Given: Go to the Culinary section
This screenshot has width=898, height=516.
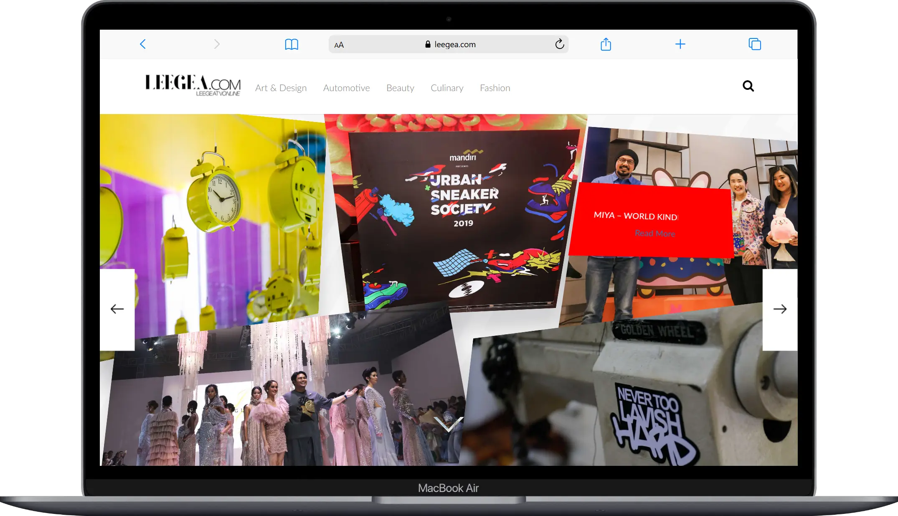Looking at the screenshot, I should (447, 88).
